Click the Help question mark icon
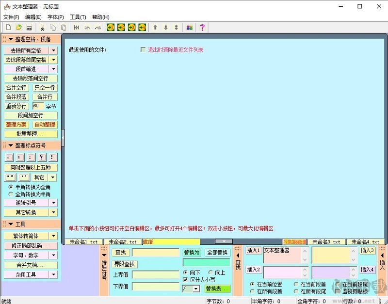This screenshot has width=388, height=304. pos(201,28)
